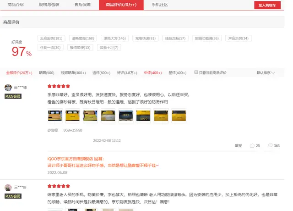Open fourth review photo thumbnail
This screenshot has width=293, height=211.
[108, 116]
